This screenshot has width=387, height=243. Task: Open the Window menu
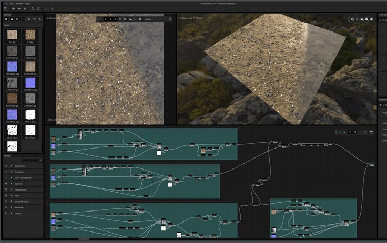(x=19, y=4)
